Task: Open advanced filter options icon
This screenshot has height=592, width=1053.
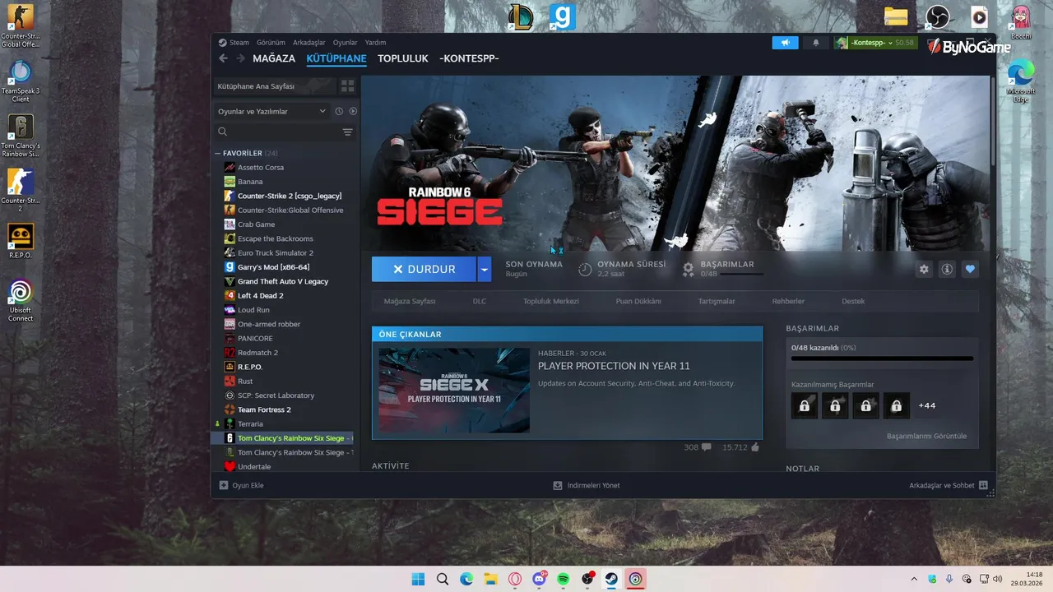Action: [347, 132]
